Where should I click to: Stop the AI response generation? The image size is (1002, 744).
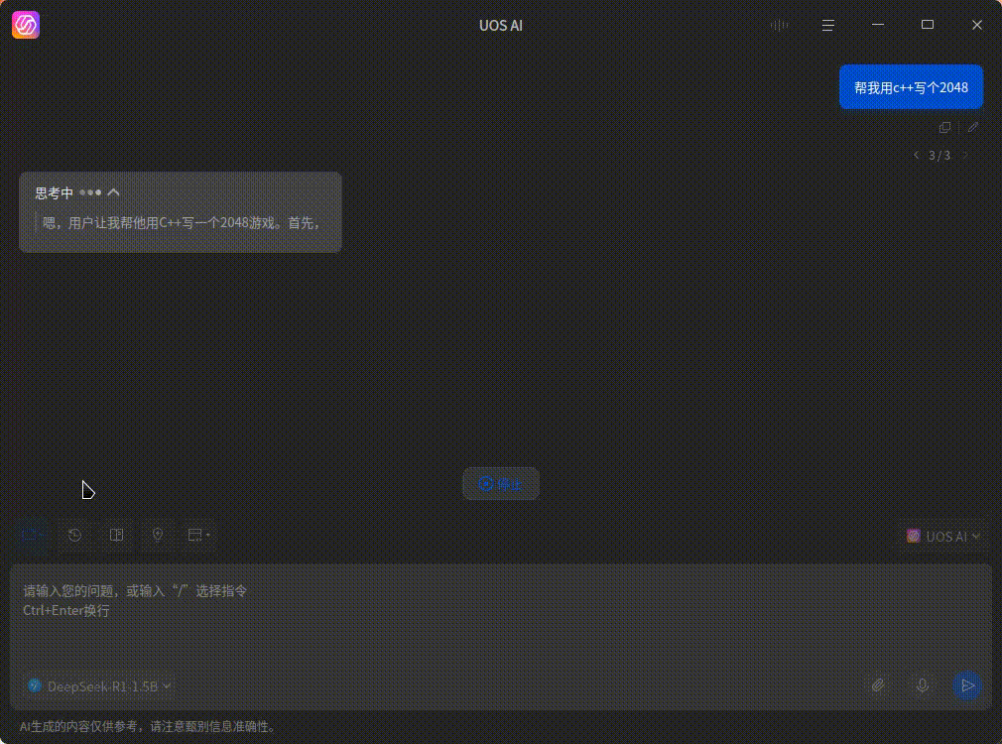pos(501,484)
